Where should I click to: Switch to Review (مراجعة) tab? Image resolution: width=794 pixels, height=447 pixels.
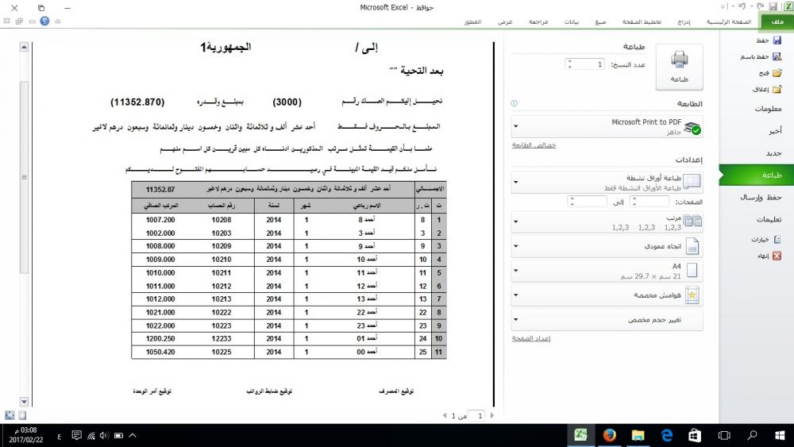tap(538, 21)
